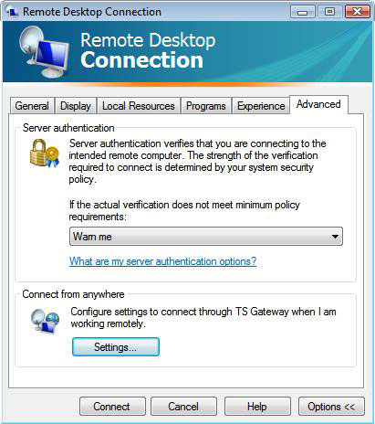
Task: Go to the Programs tab
Action: 206,106
